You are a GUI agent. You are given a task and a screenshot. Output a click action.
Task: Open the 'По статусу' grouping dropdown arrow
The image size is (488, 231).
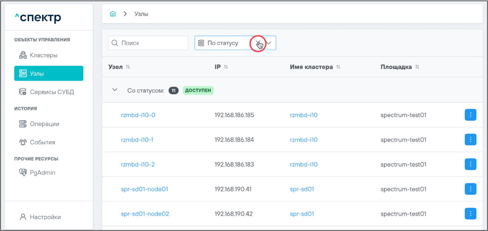pos(269,43)
